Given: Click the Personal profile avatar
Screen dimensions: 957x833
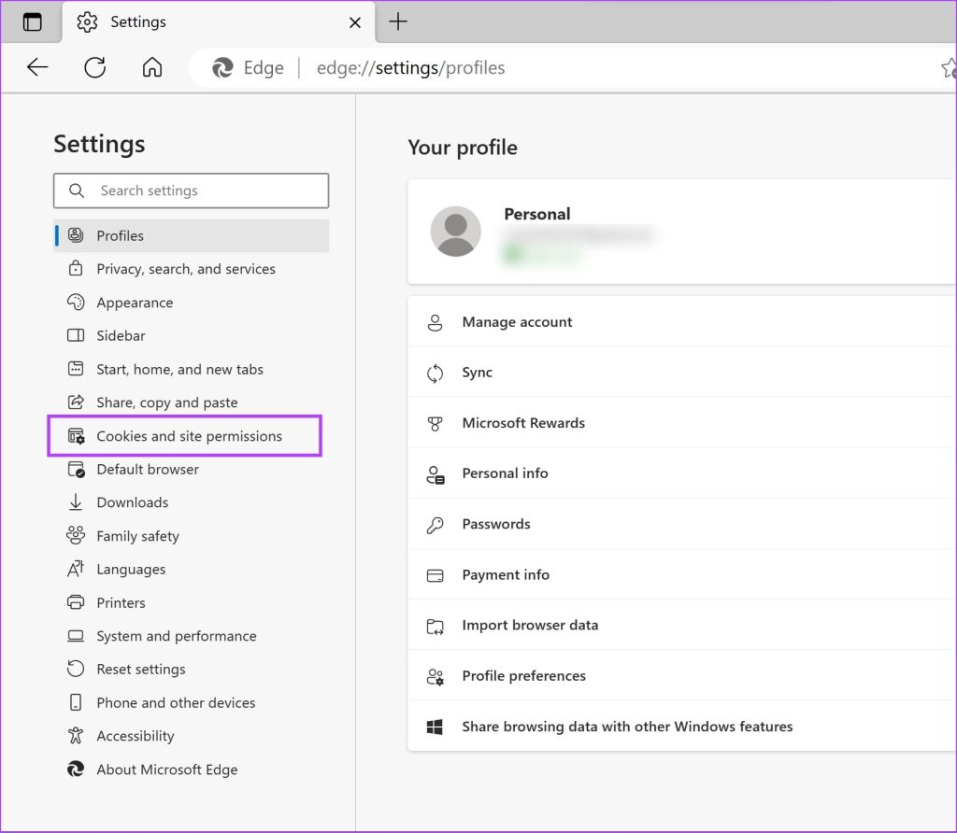Looking at the screenshot, I should click(455, 232).
